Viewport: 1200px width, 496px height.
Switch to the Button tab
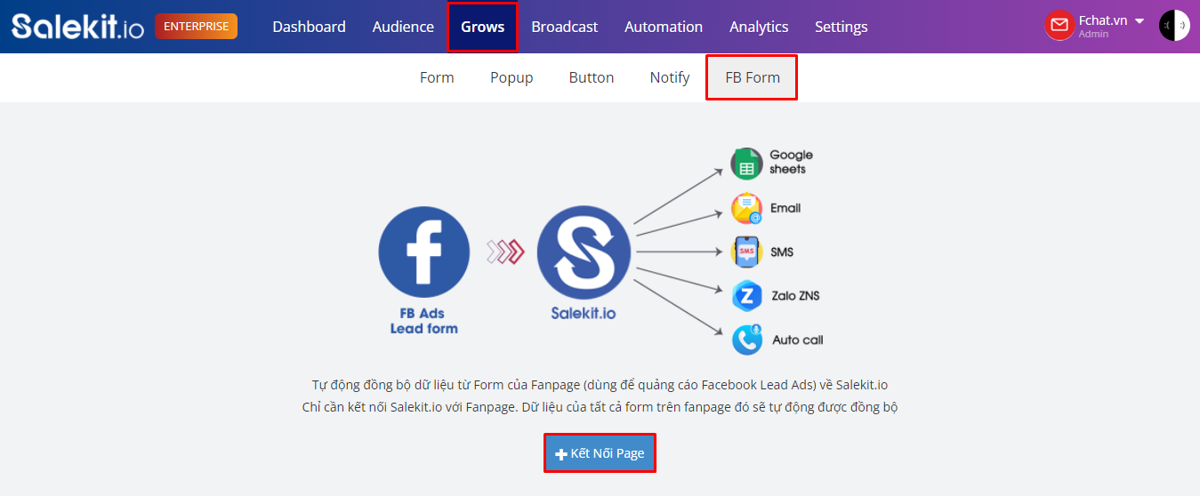coord(592,77)
